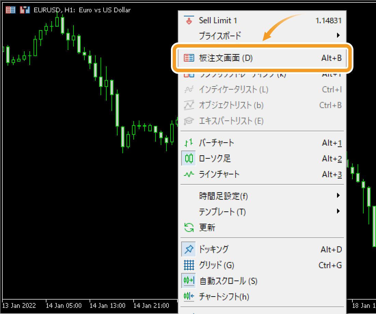The width and height of the screenshot is (376, 314).
Task: Click the 1.14831 price value
Action: [x=328, y=21]
